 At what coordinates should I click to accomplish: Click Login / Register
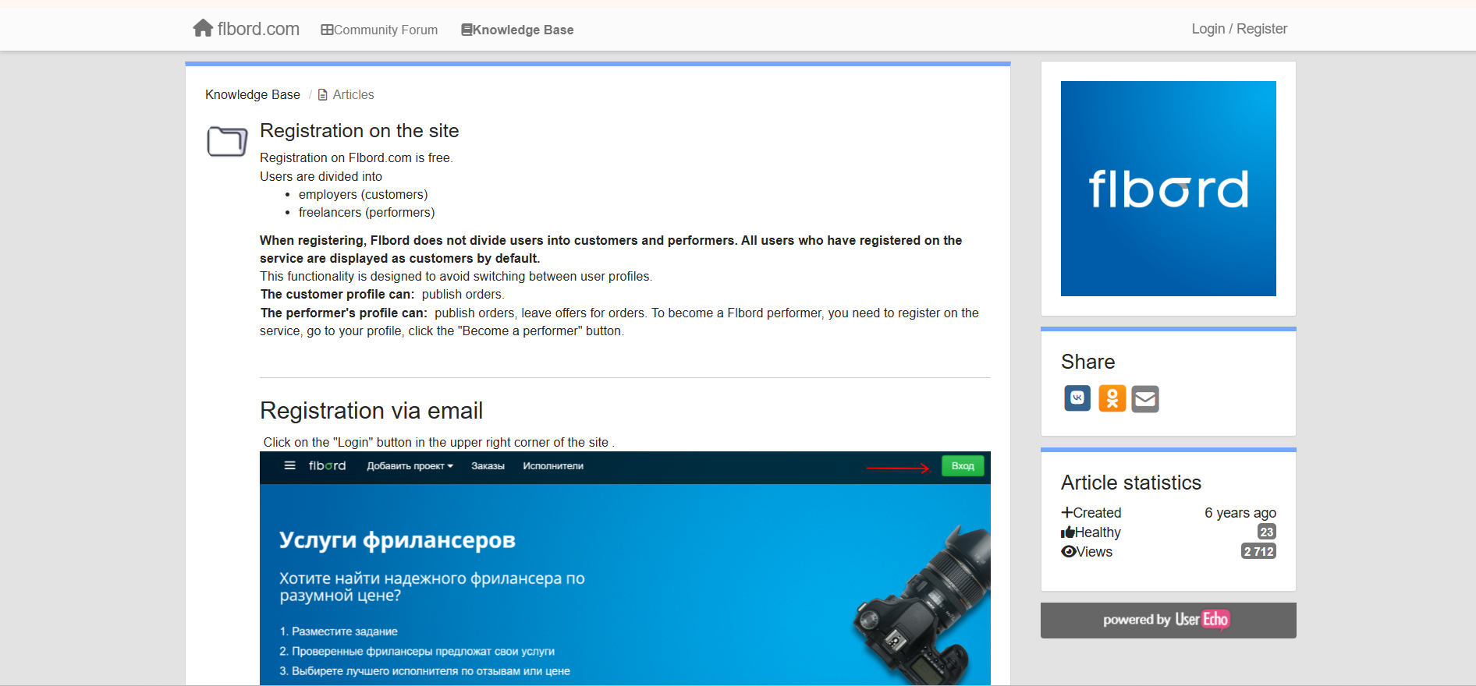[1239, 29]
